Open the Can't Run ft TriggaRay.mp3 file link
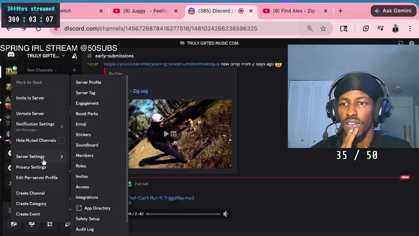This screenshot has width=419, height=236. (x=161, y=198)
